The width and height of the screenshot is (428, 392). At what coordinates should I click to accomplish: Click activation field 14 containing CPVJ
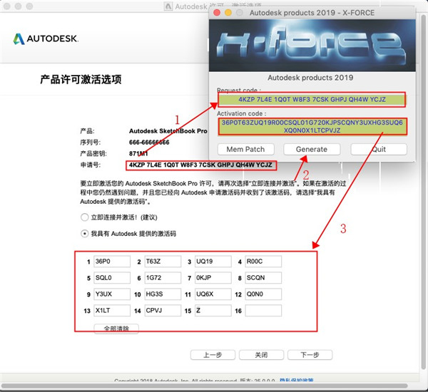[x=163, y=311]
